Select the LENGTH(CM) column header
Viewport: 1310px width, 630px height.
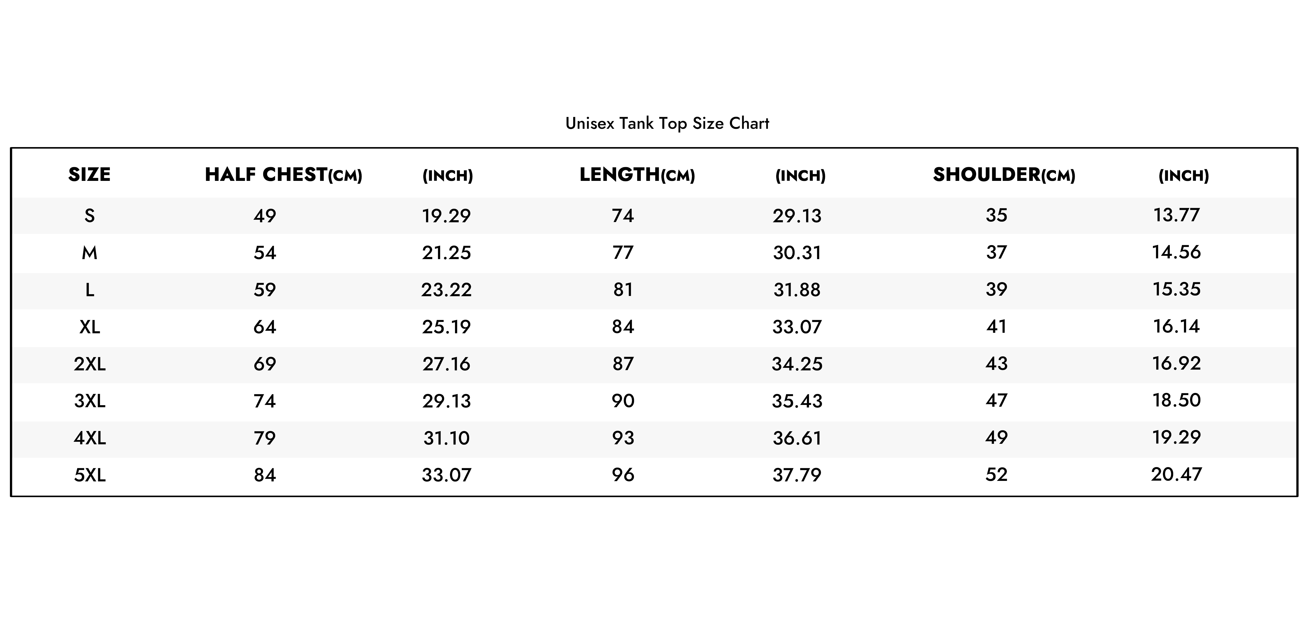(637, 175)
